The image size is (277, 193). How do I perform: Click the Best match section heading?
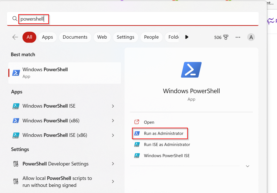(23, 55)
